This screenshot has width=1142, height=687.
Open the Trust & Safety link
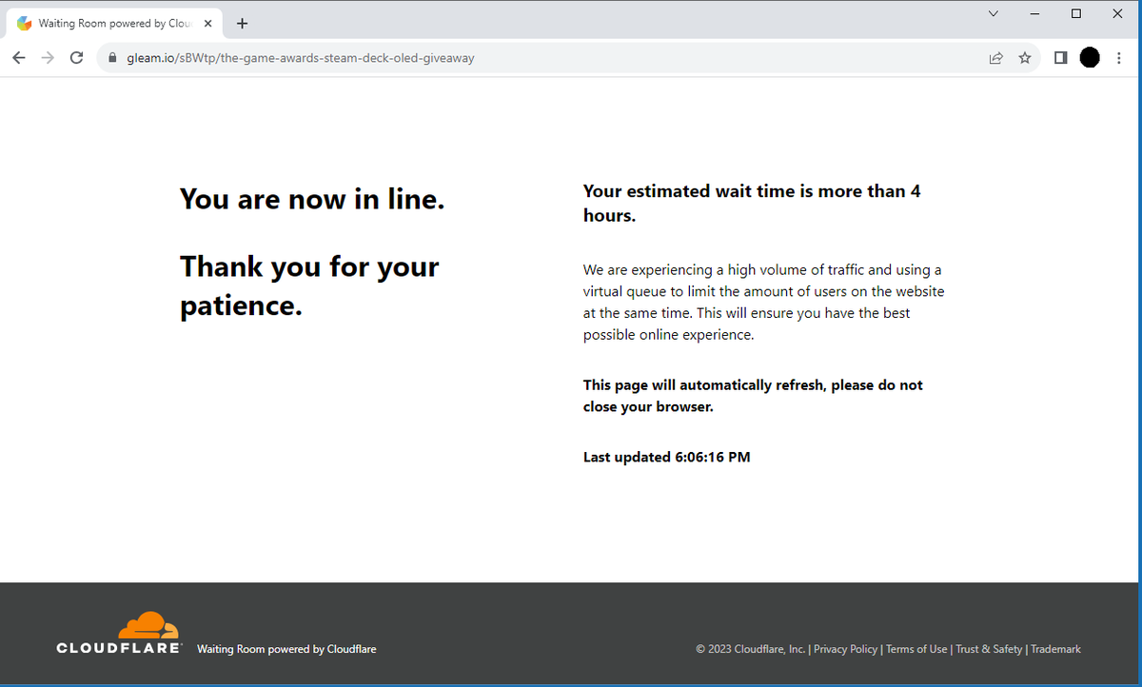tap(989, 649)
